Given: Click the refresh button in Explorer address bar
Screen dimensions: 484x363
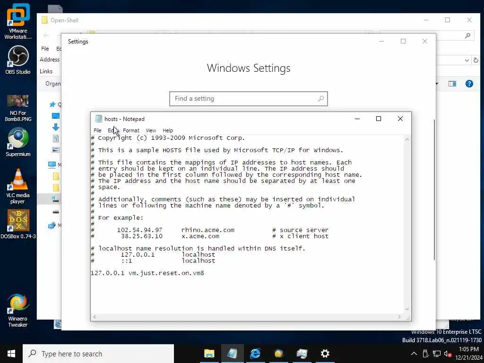Looking at the screenshot, I should pyautogui.click(x=476, y=60).
